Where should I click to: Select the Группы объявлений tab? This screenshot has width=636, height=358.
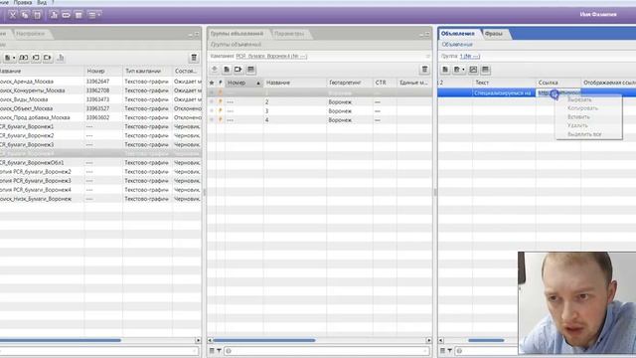(x=237, y=34)
